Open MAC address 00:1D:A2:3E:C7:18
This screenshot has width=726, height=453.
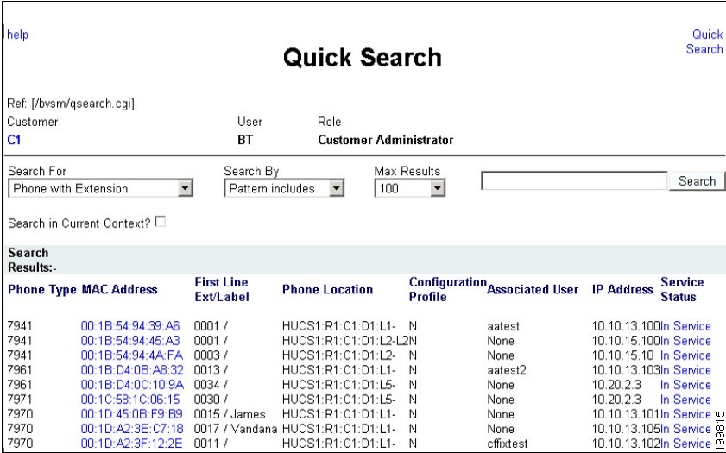pyautogui.click(x=132, y=429)
